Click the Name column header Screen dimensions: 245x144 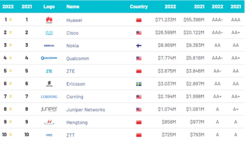(73, 7)
